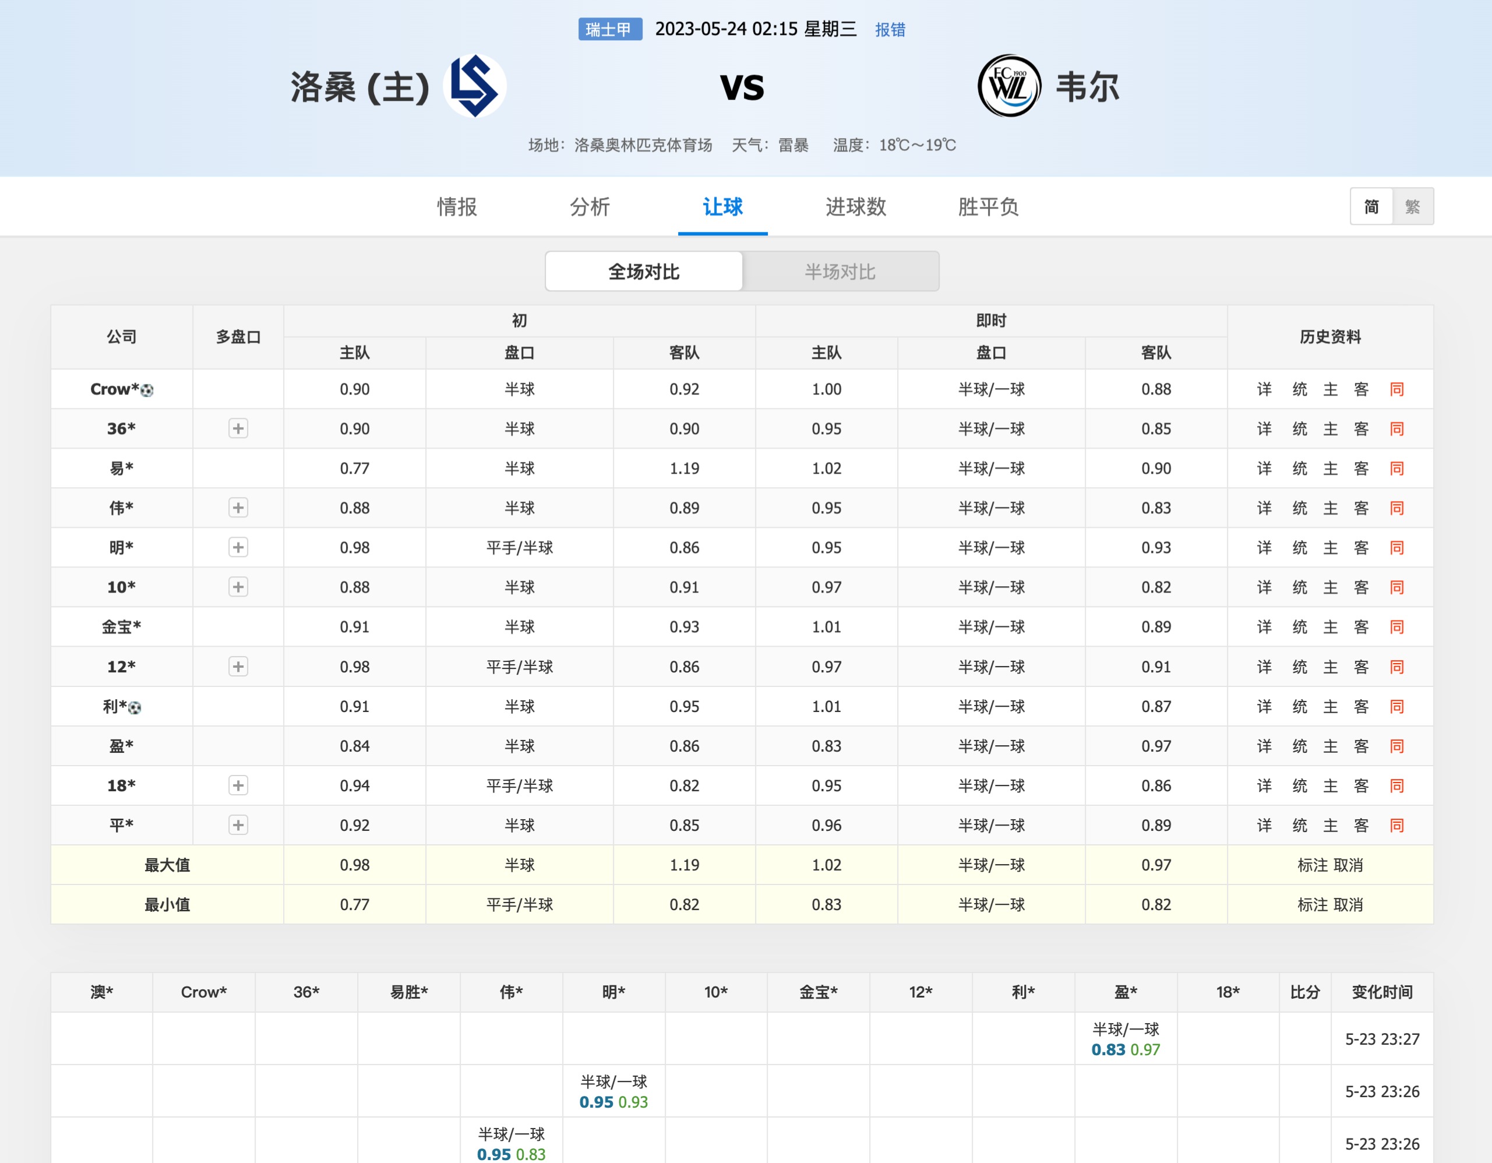This screenshot has height=1163, width=1492.
Task: Click red 同 link in Crow* row
Action: 1396,389
